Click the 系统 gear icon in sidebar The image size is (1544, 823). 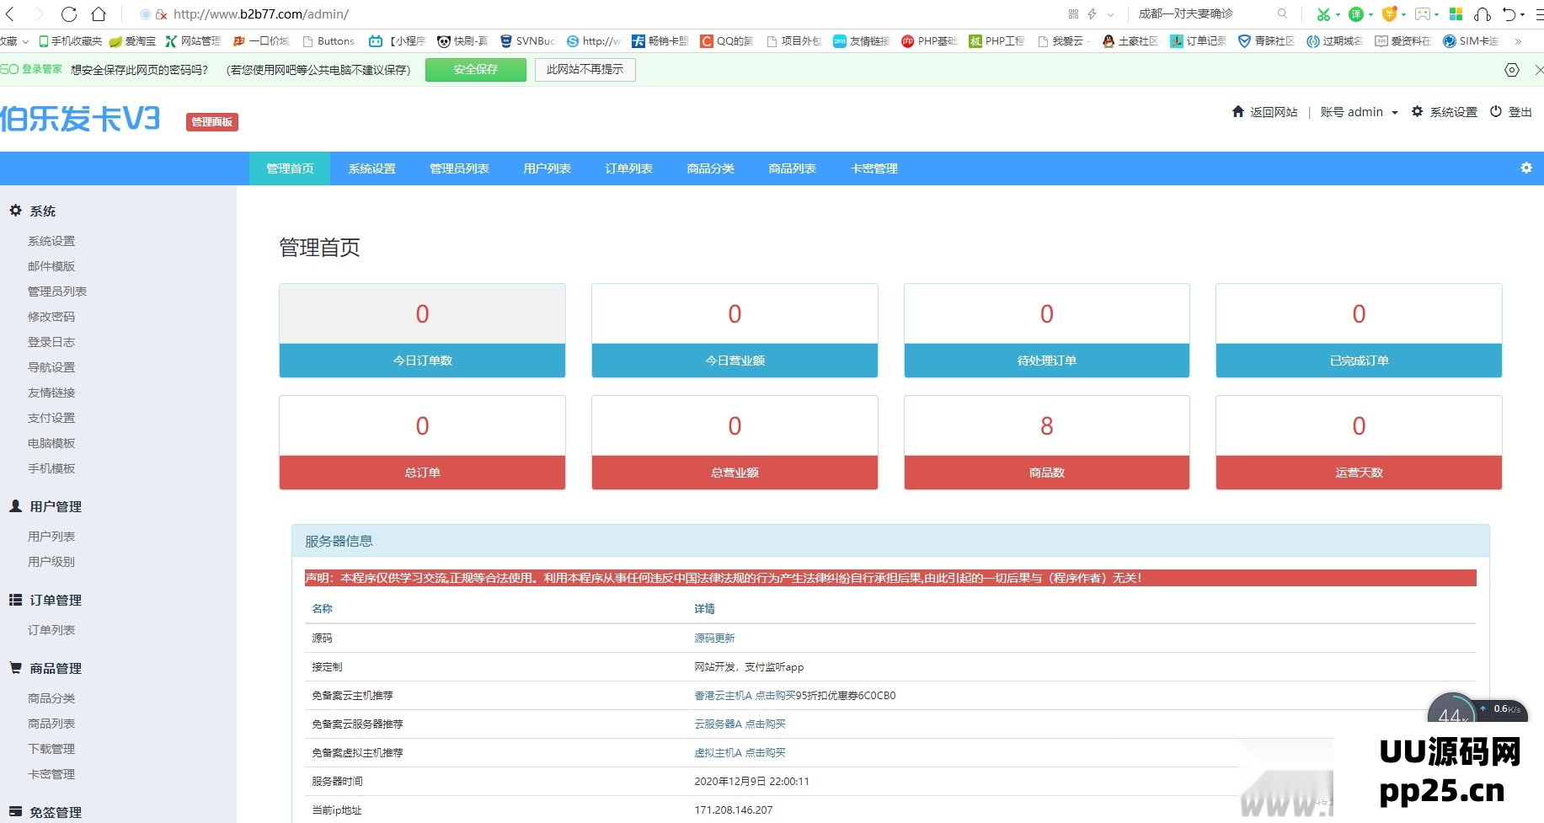pyautogui.click(x=14, y=211)
